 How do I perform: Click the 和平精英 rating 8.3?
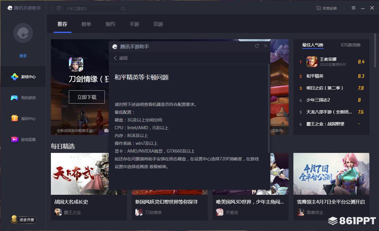click(x=361, y=76)
